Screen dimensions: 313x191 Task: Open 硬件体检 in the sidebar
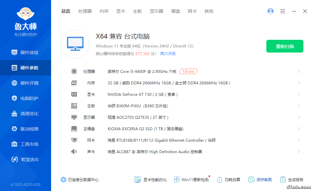(25, 53)
